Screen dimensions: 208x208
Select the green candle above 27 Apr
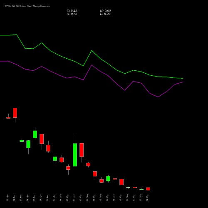(x=35, y=134)
